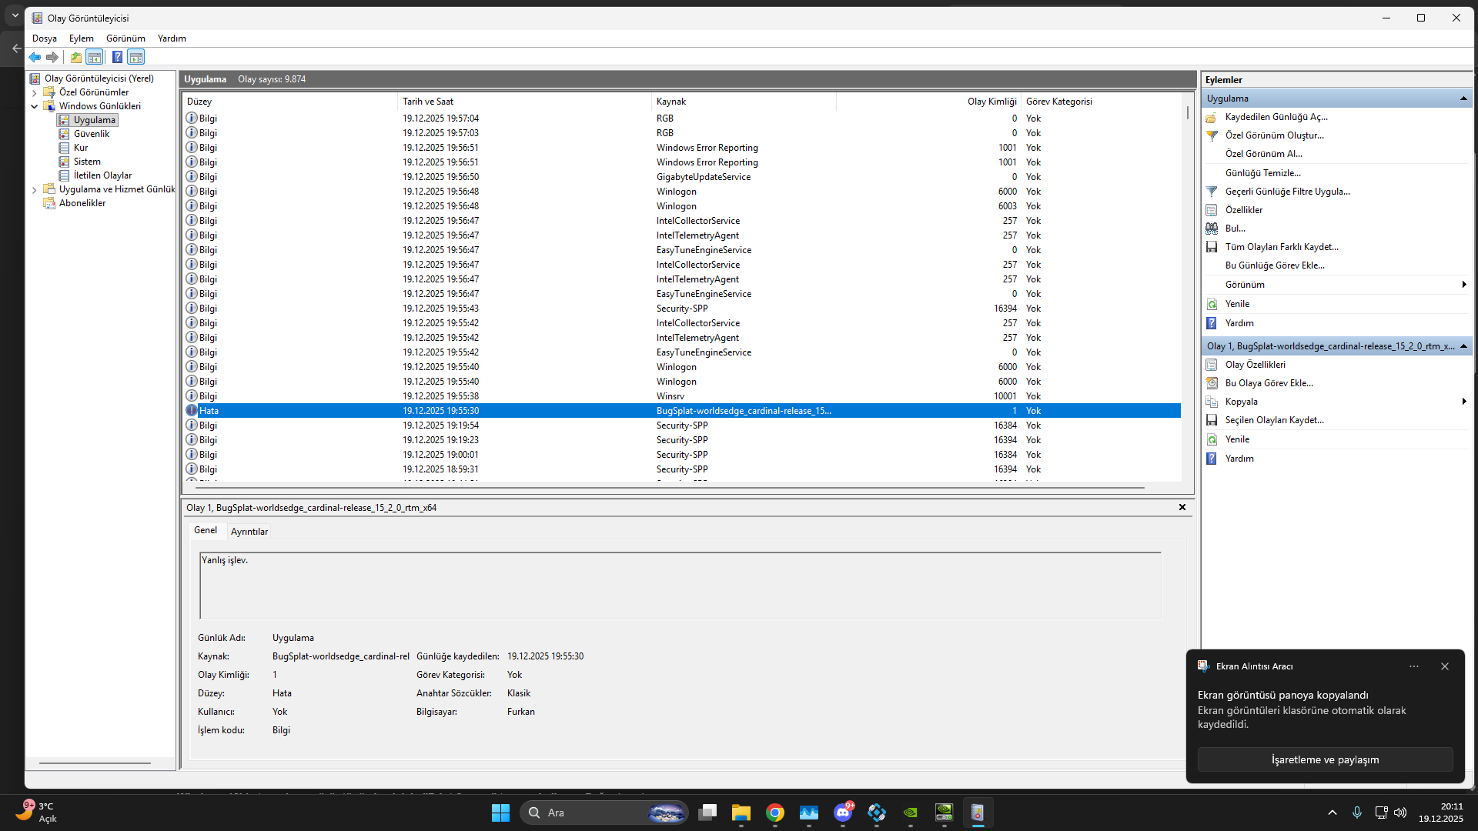Switch to the Ayrıntılar tab
This screenshot has width=1478, height=831.
[249, 532]
